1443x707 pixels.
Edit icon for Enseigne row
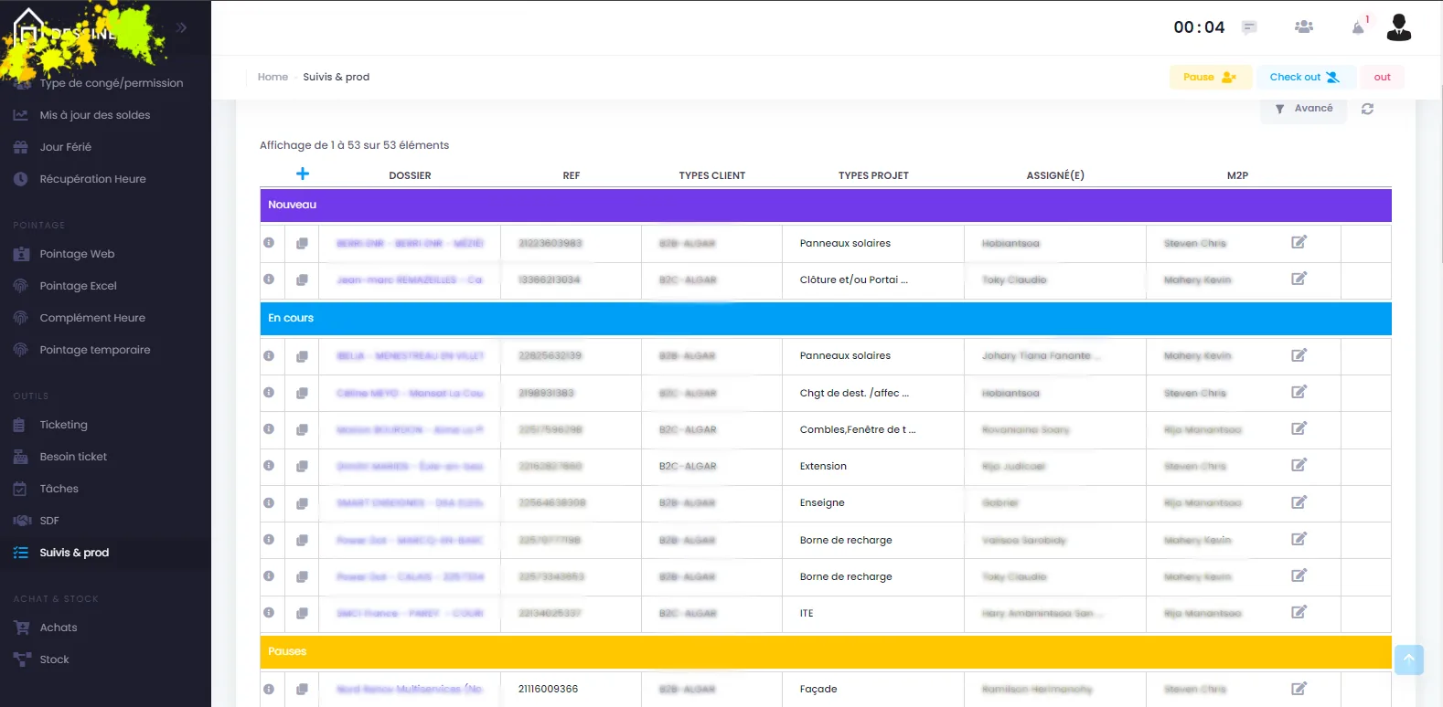[1299, 502]
